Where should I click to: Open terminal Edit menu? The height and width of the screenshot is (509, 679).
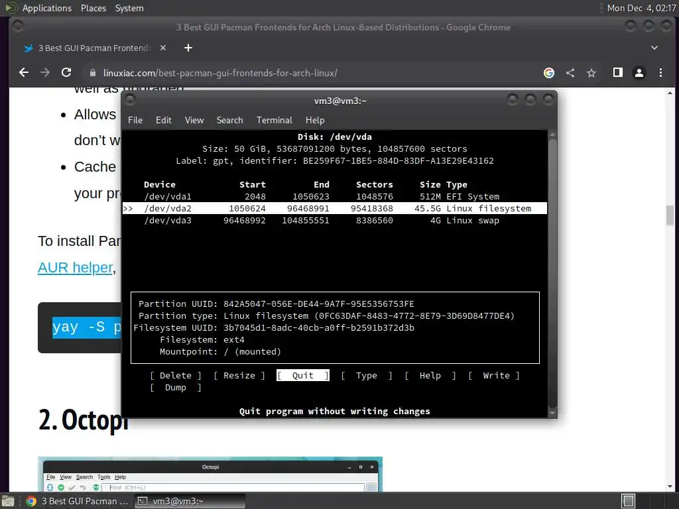coord(164,121)
